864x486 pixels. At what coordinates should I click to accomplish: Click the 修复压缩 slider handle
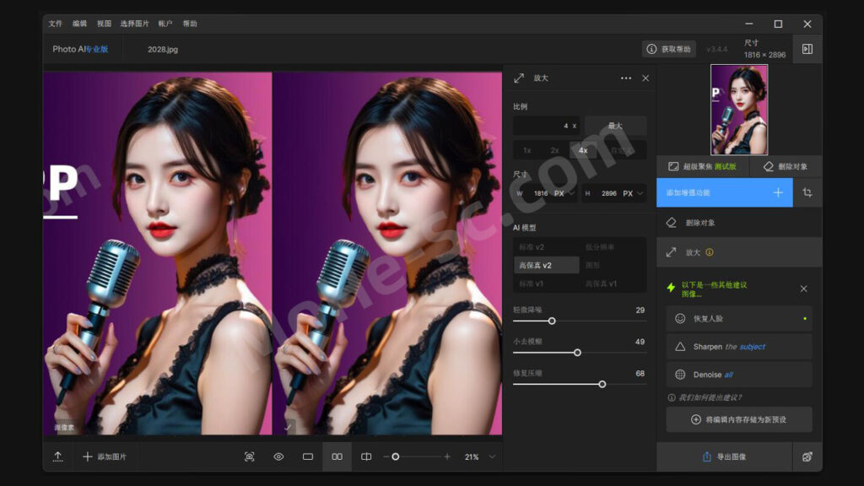tap(602, 384)
